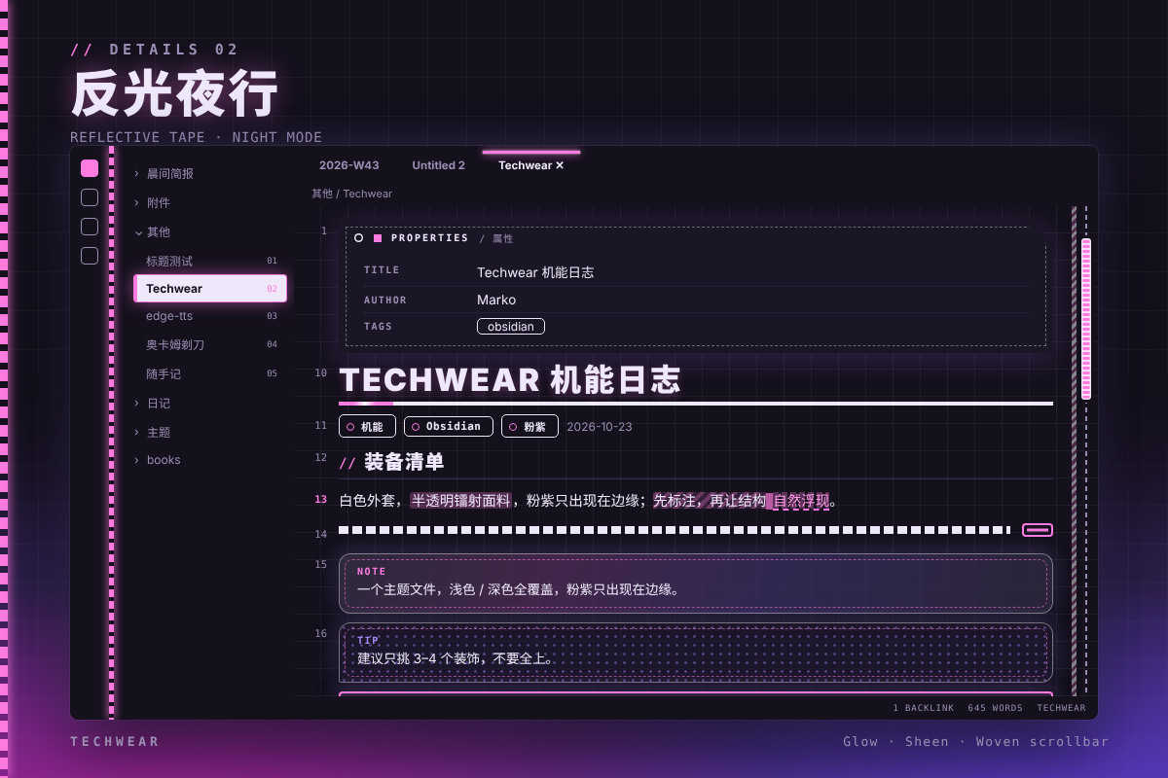Click the NOTE callout title

click(x=372, y=572)
